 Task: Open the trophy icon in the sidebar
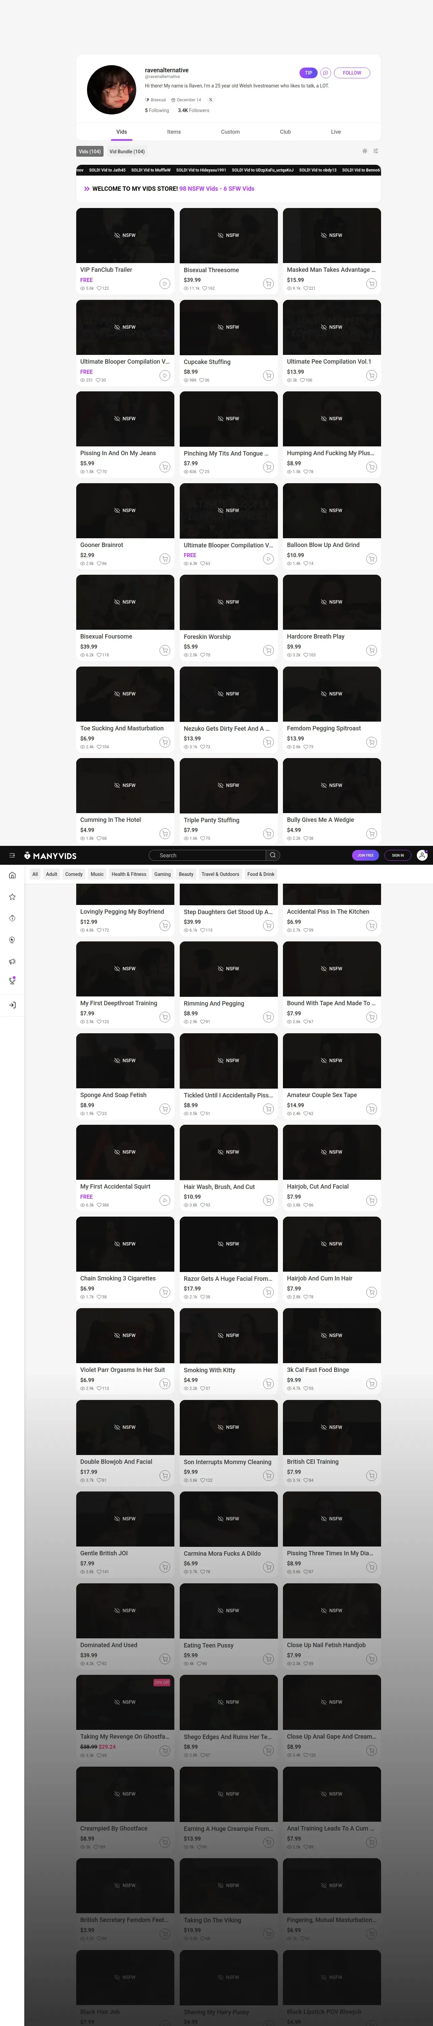point(12,981)
